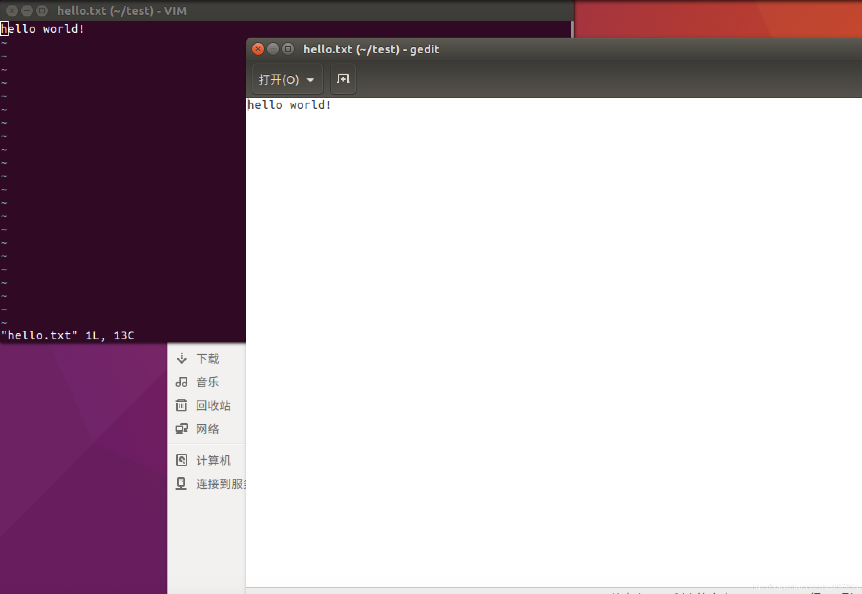The width and height of the screenshot is (862, 594).
Task: Minimize the gedit window
Action: click(x=273, y=49)
